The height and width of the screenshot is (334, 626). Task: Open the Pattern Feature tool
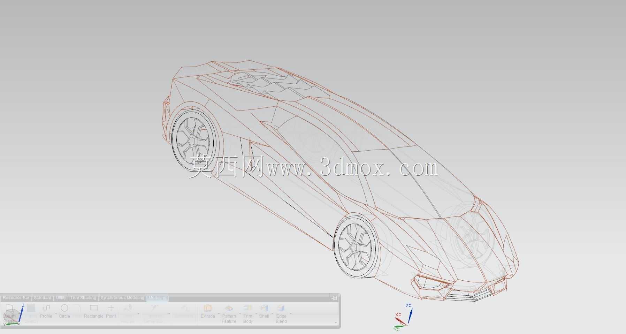point(229,313)
